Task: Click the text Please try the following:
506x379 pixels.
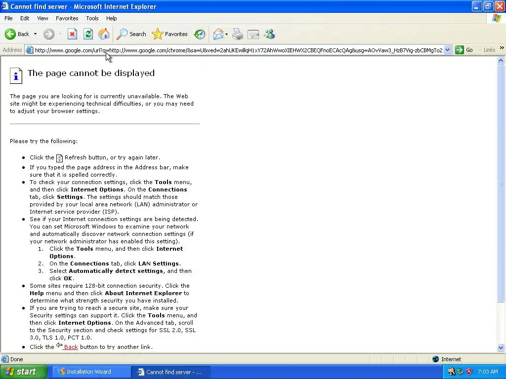Action: (43, 141)
